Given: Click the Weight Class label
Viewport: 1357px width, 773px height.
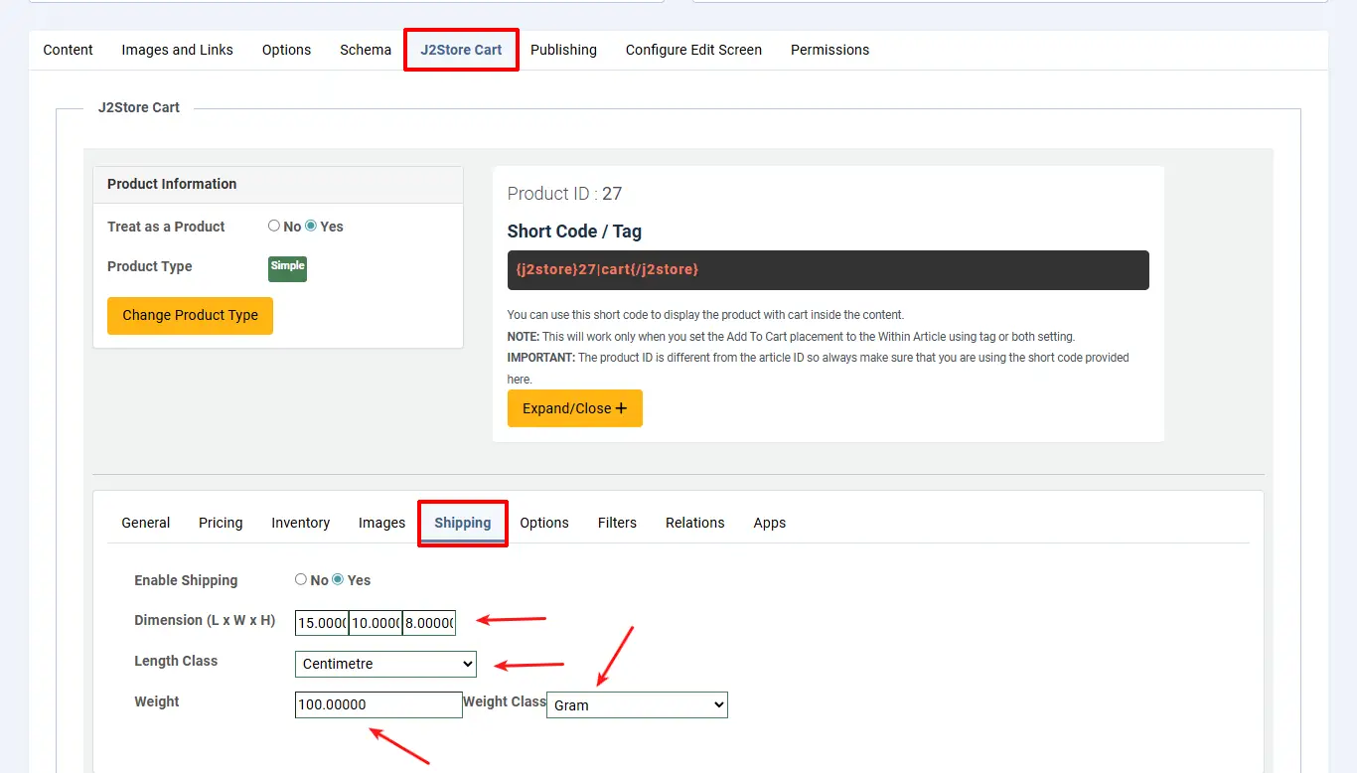Looking at the screenshot, I should pos(505,701).
